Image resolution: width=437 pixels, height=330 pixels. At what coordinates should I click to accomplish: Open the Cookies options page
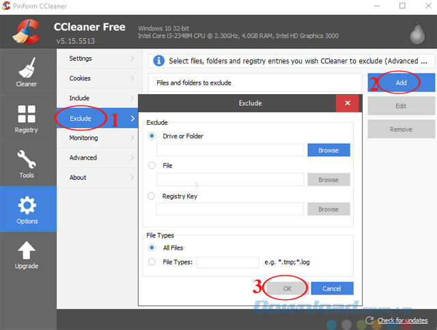[x=99, y=78]
